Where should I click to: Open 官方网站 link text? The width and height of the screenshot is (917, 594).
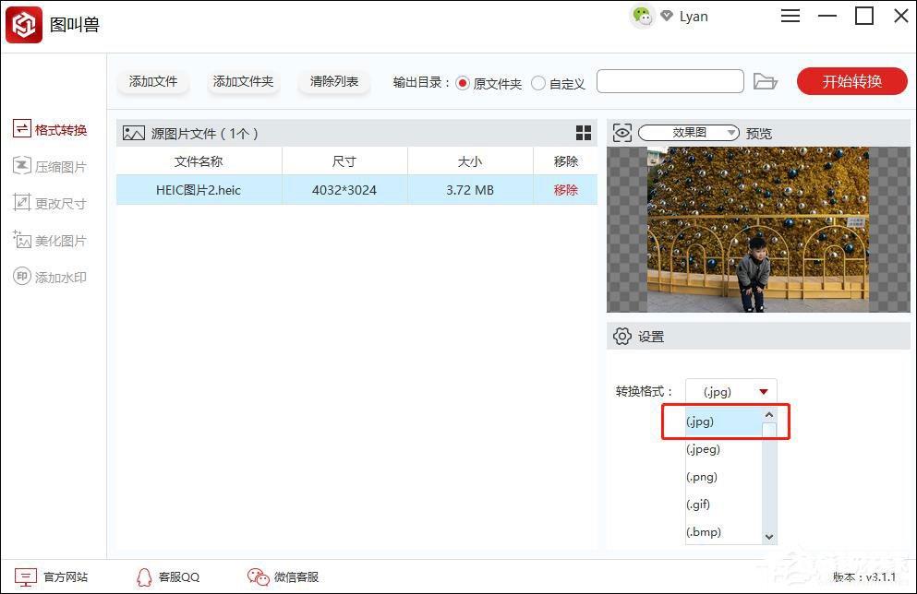pyautogui.click(x=66, y=577)
